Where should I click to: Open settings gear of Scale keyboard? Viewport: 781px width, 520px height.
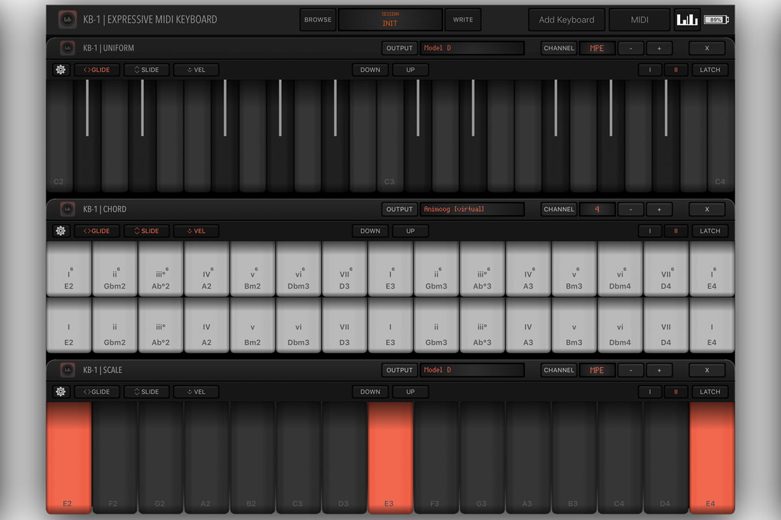click(61, 392)
